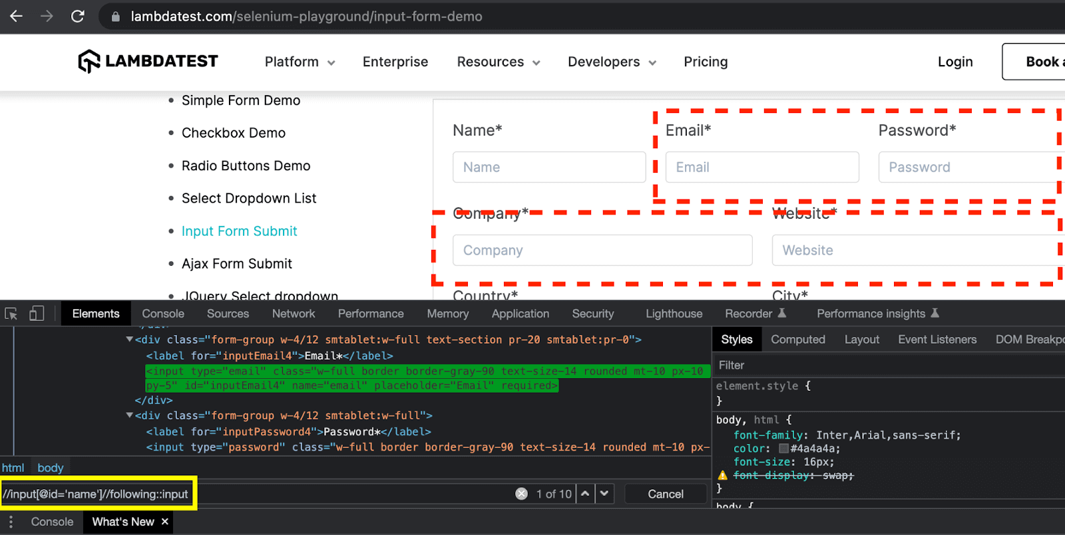Image resolution: width=1065 pixels, height=535 pixels.
Task: Collapse the Email form-group div node
Action: (129, 340)
